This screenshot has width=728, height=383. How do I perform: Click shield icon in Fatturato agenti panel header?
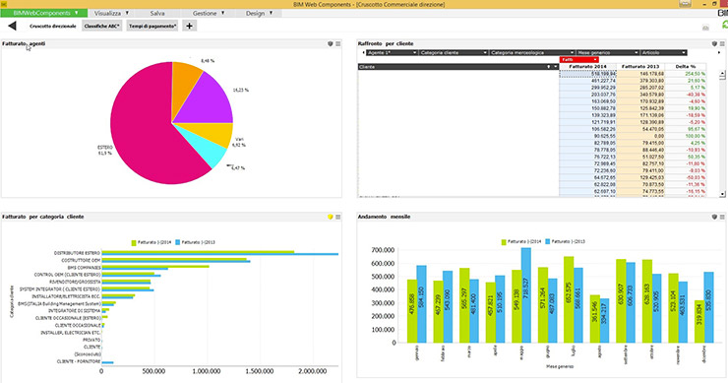pyautogui.click(x=331, y=43)
